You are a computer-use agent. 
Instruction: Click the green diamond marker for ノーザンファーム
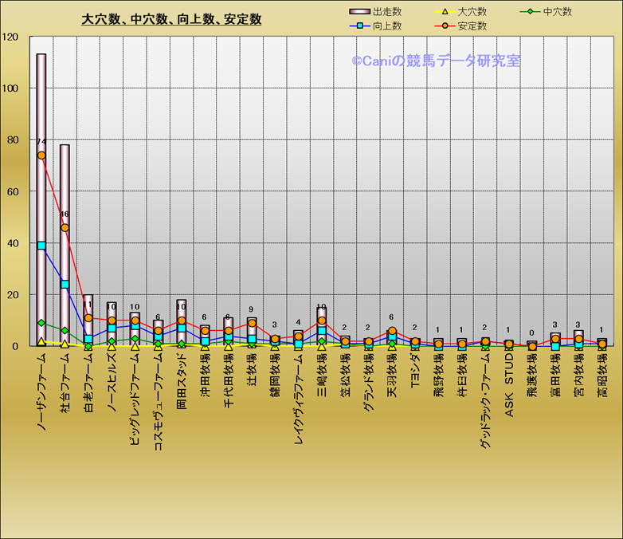tap(41, 323)
